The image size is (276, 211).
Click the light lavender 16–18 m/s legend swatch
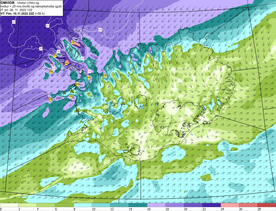(x=156, y=205)
